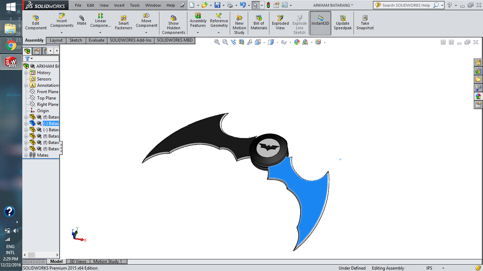Insert a Bill of Materials

[x=259, y=23]
